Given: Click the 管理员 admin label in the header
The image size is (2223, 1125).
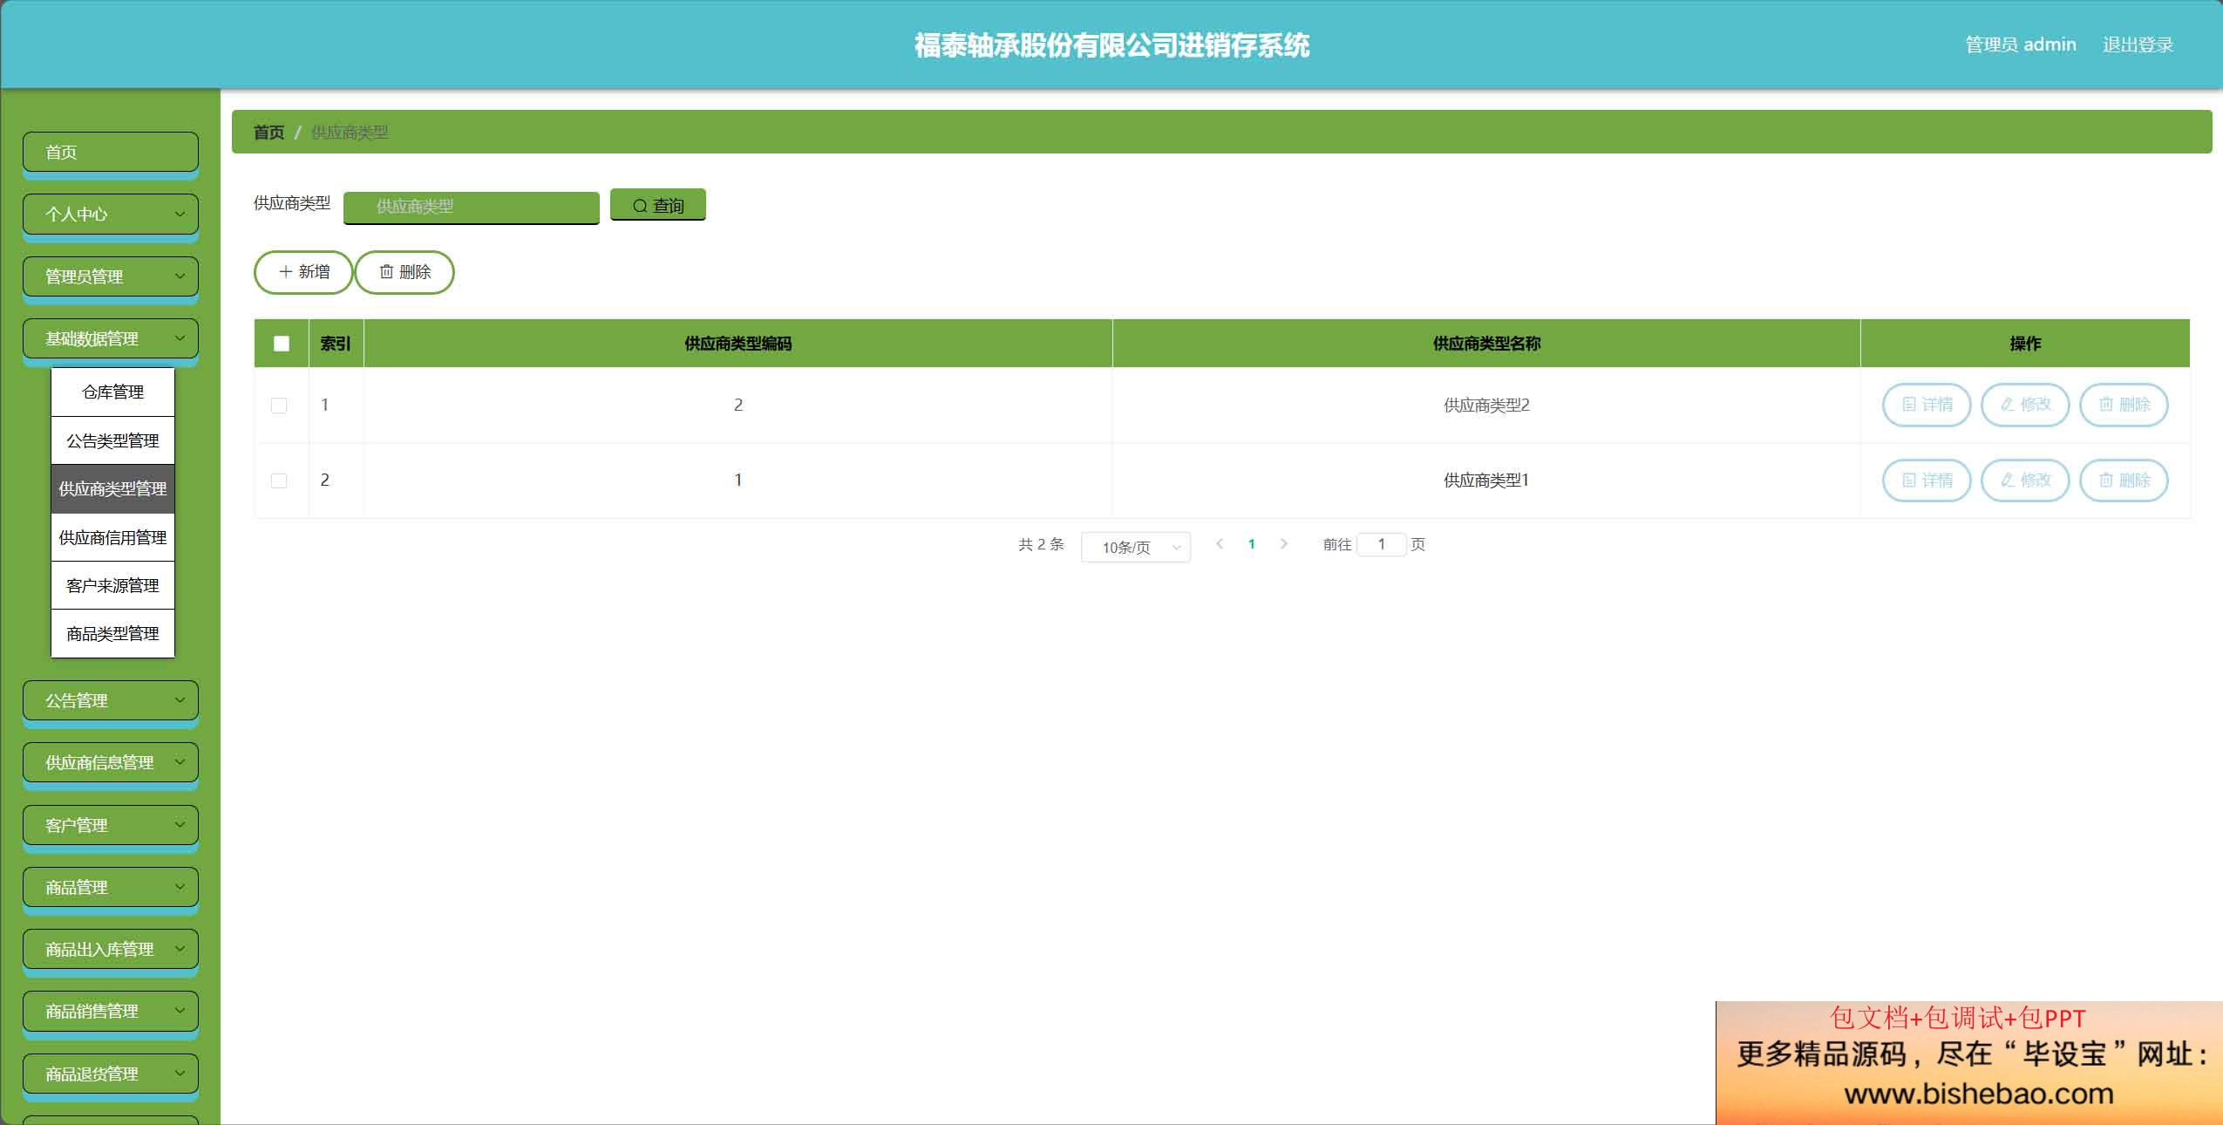Looking at the screenshot, I should pos(2020,44).
